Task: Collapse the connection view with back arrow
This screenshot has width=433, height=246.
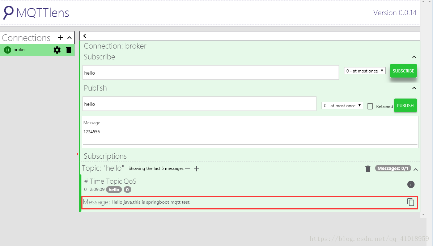Action: pos(84,36)
